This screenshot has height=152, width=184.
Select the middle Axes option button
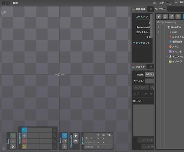(65, 141)
